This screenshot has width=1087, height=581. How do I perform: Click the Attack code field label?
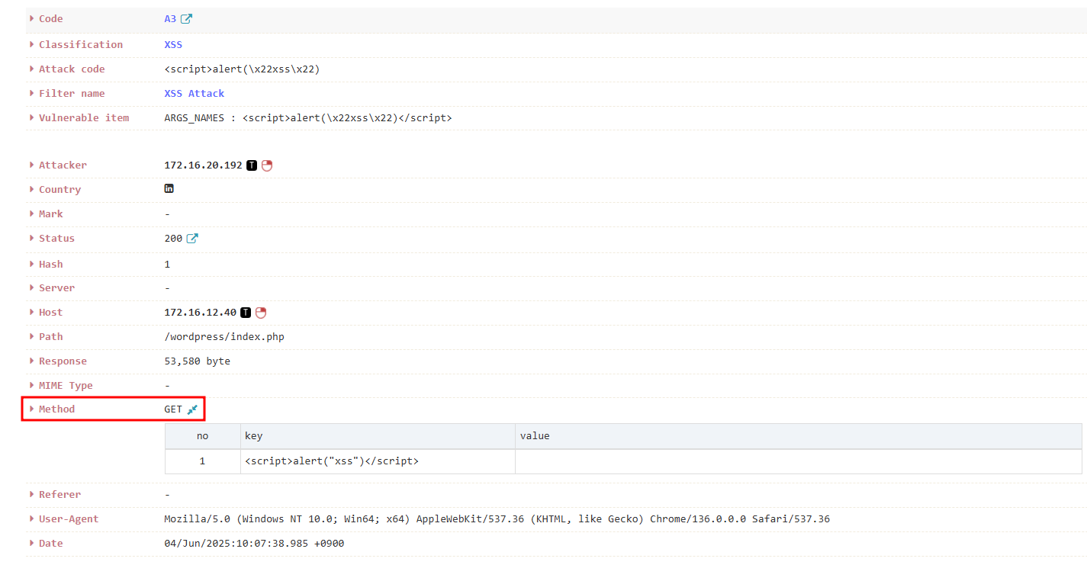[x=72, y=69]
